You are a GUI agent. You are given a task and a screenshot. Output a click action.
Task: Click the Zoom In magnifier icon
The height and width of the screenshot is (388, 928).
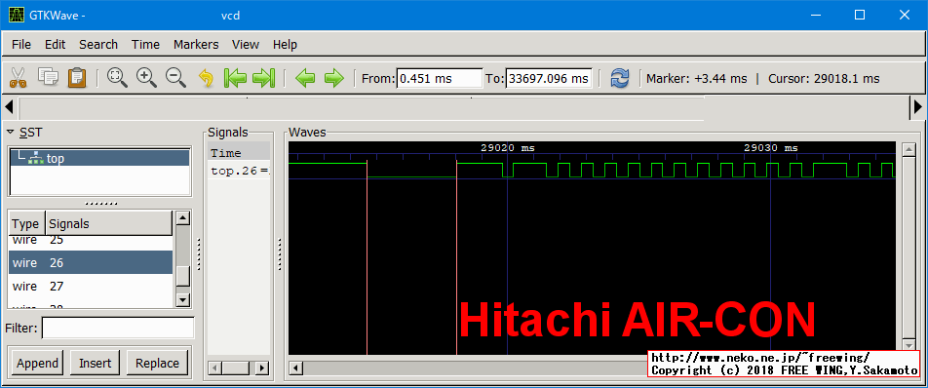[x=146, y=77]
